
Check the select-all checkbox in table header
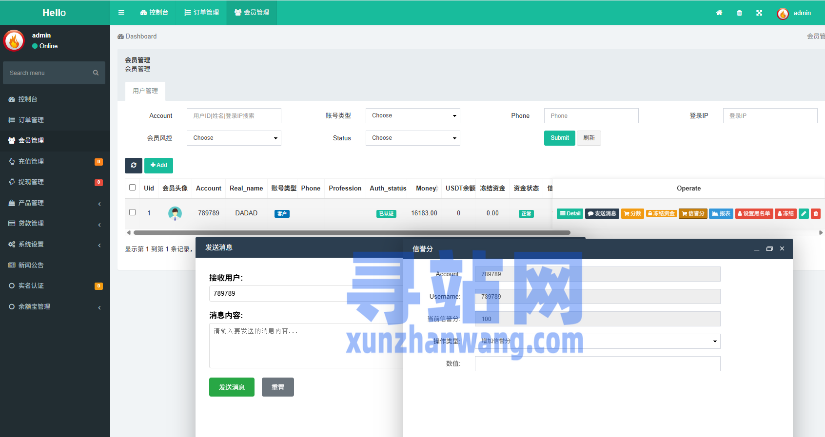[132, 188]
